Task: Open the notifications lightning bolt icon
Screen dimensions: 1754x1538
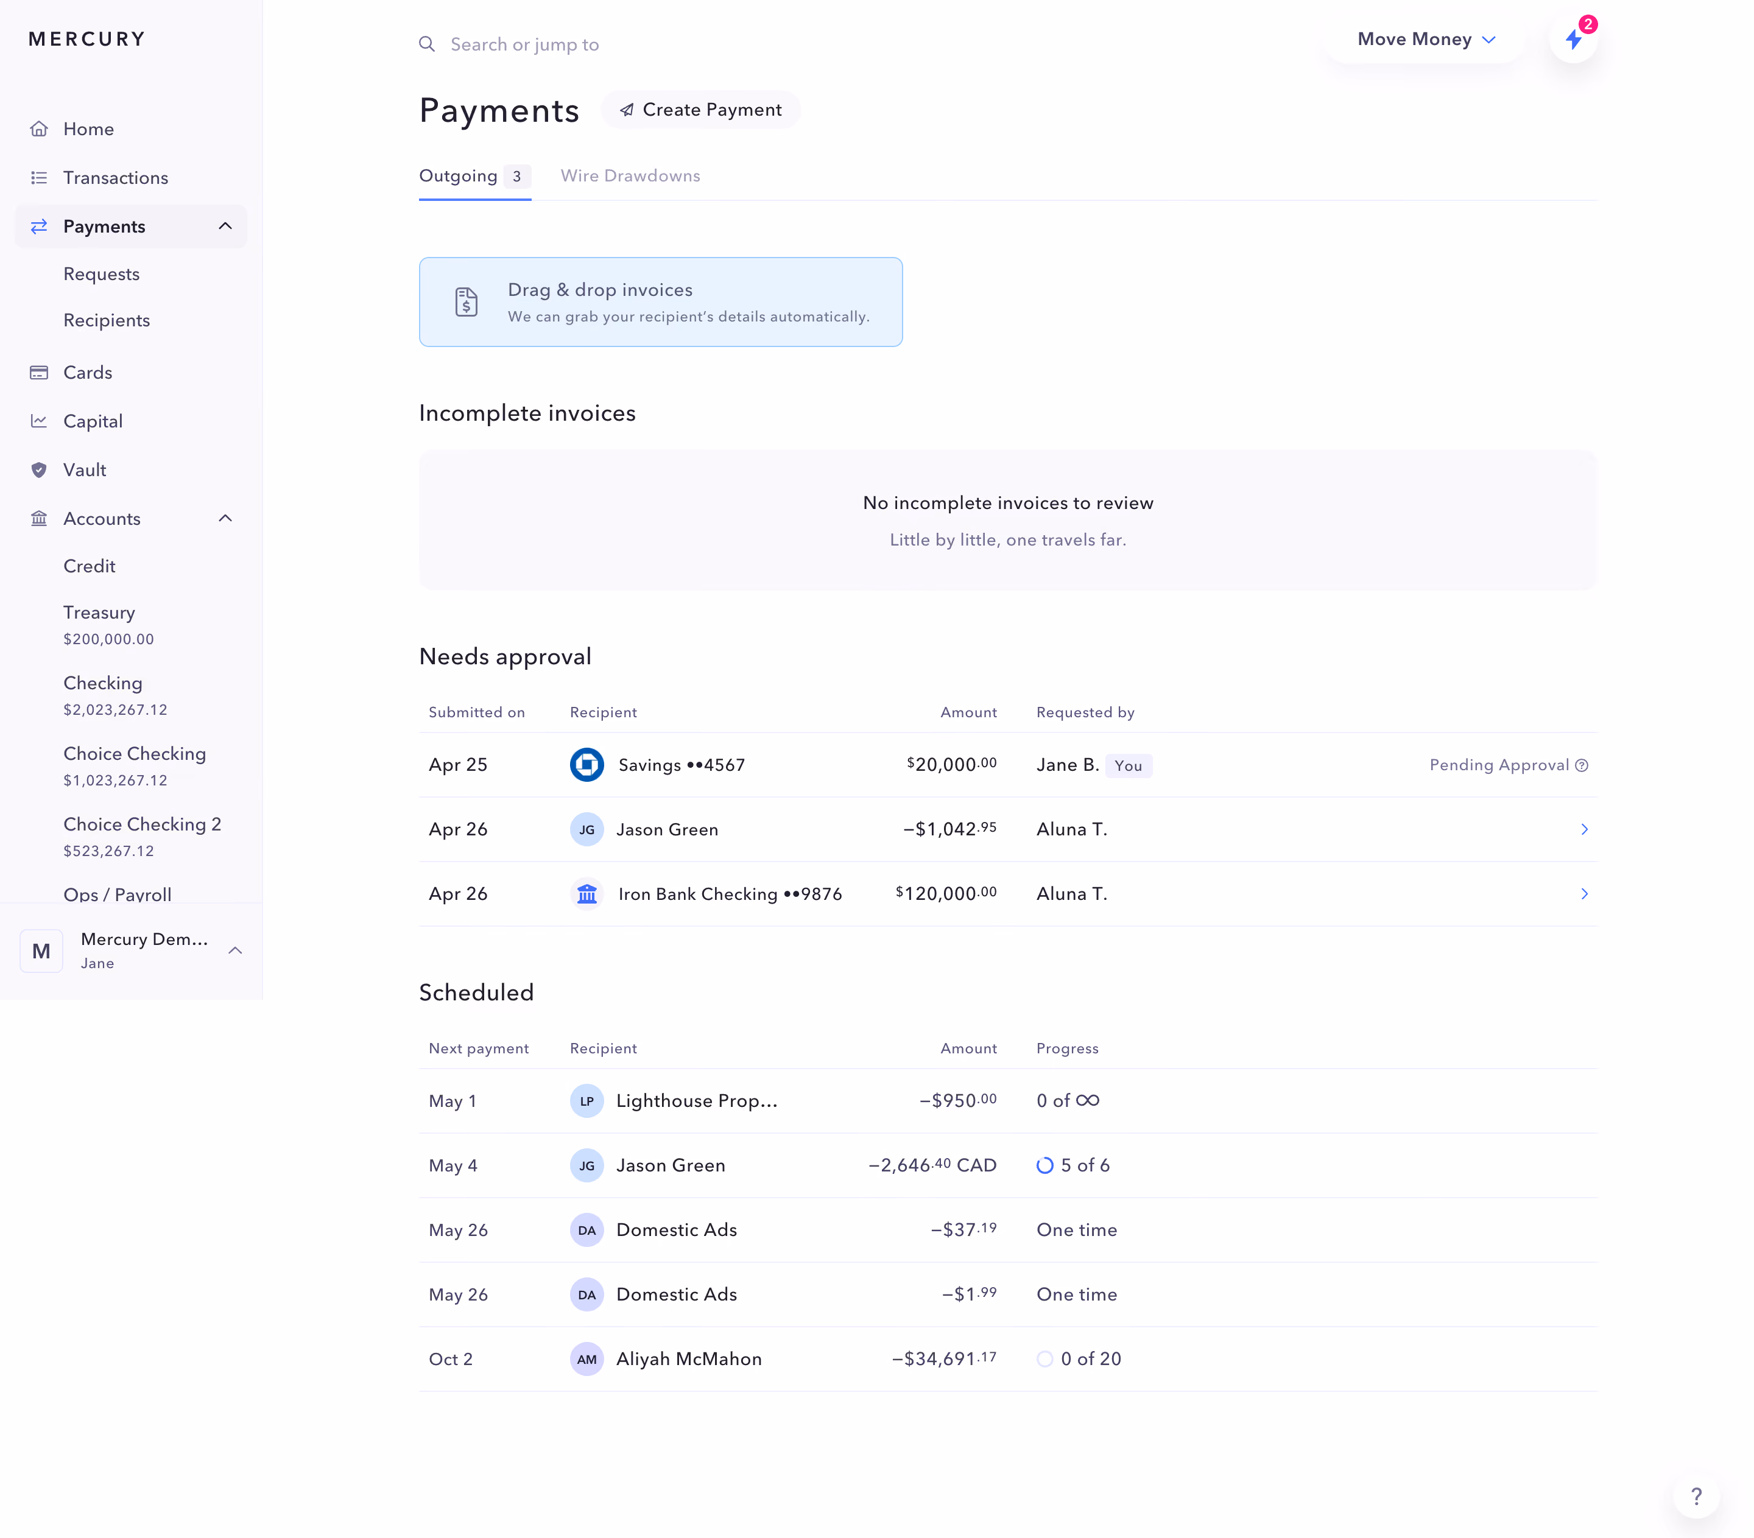Action: [1573, 40]
